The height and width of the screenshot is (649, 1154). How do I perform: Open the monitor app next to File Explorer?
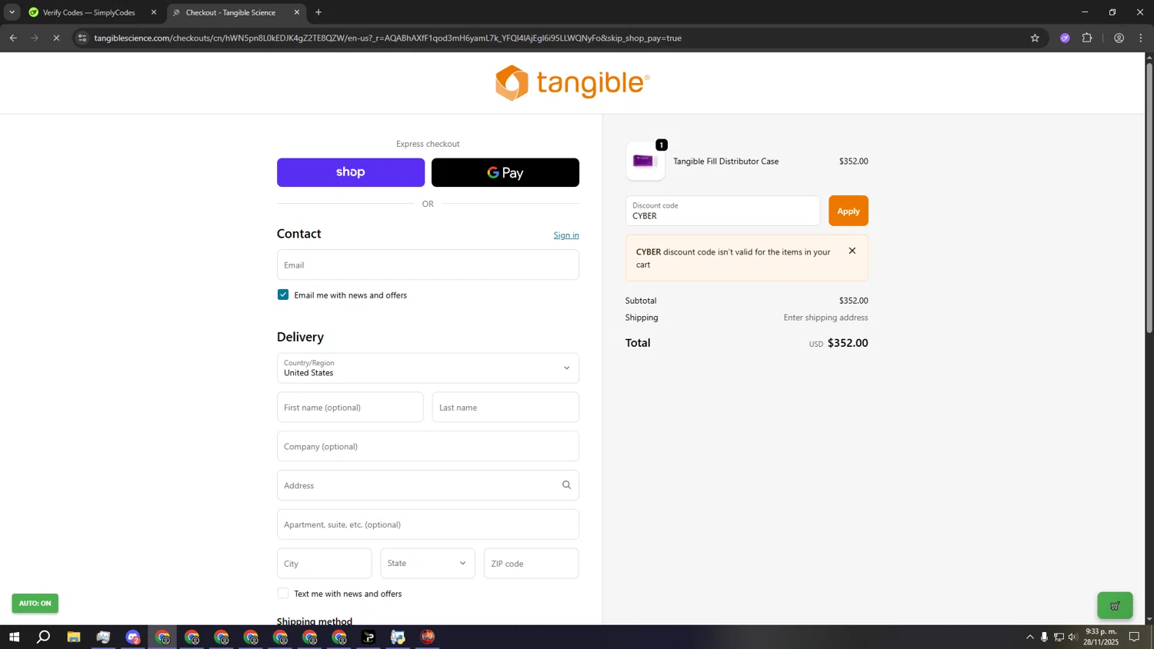[103, 637]
